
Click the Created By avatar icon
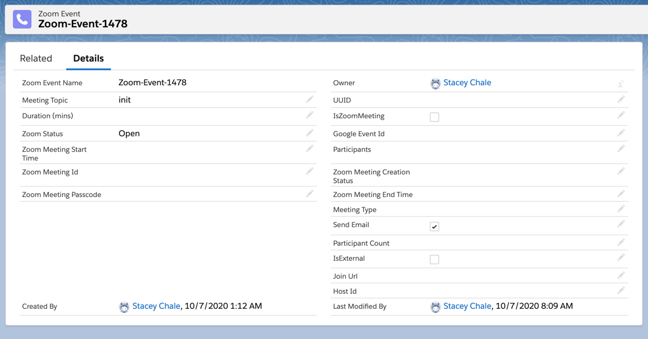124,307
